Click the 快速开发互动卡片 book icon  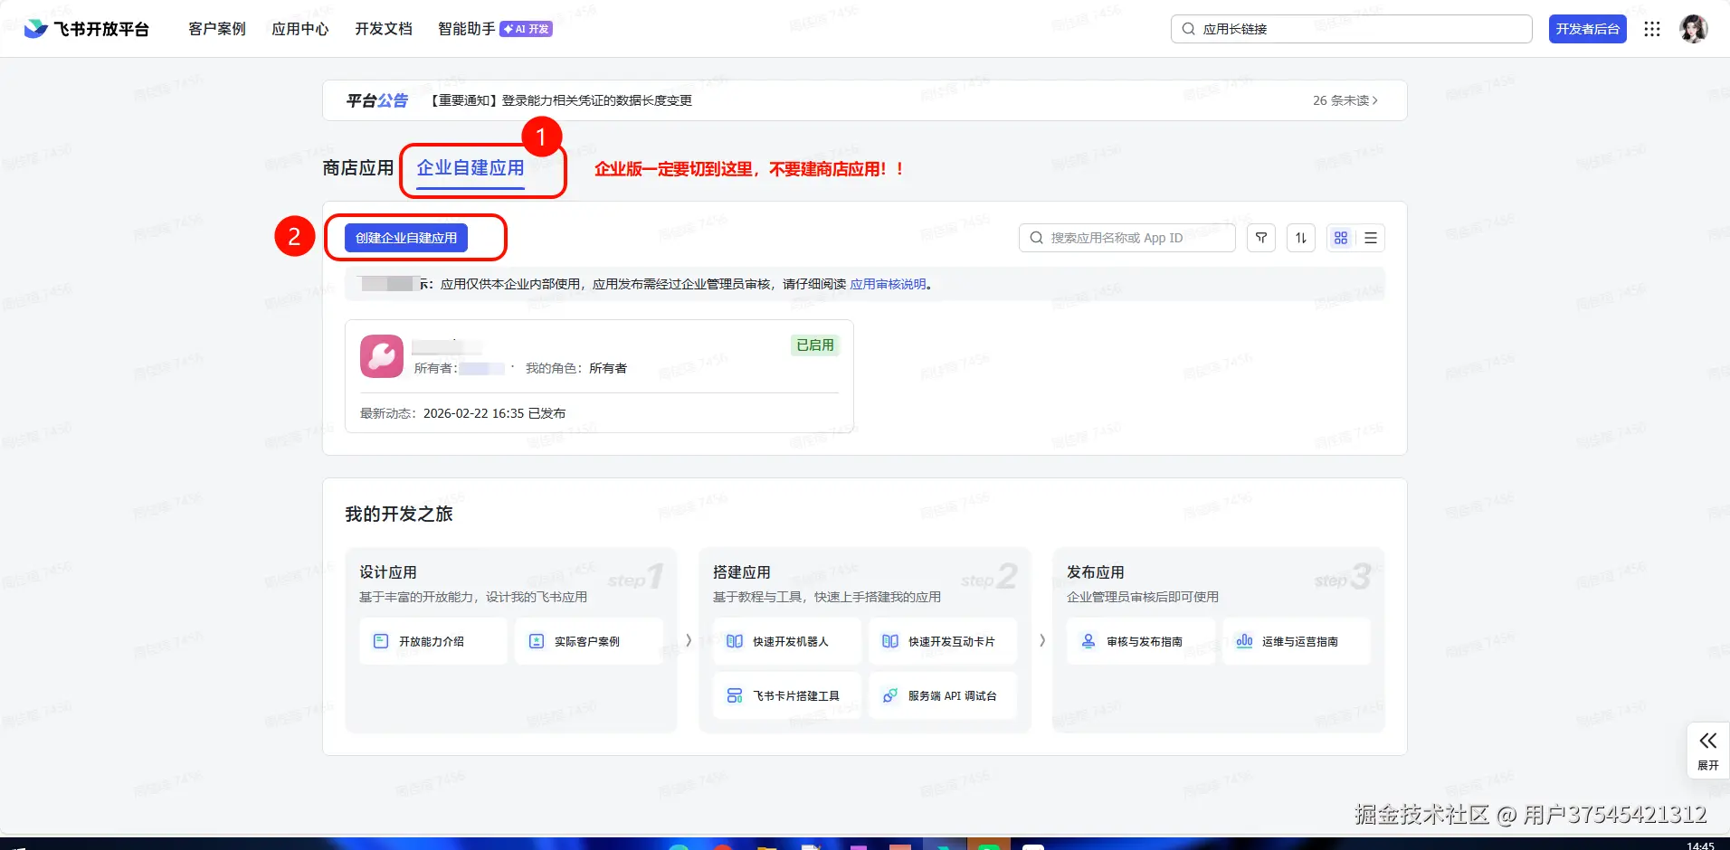[890, 641]
